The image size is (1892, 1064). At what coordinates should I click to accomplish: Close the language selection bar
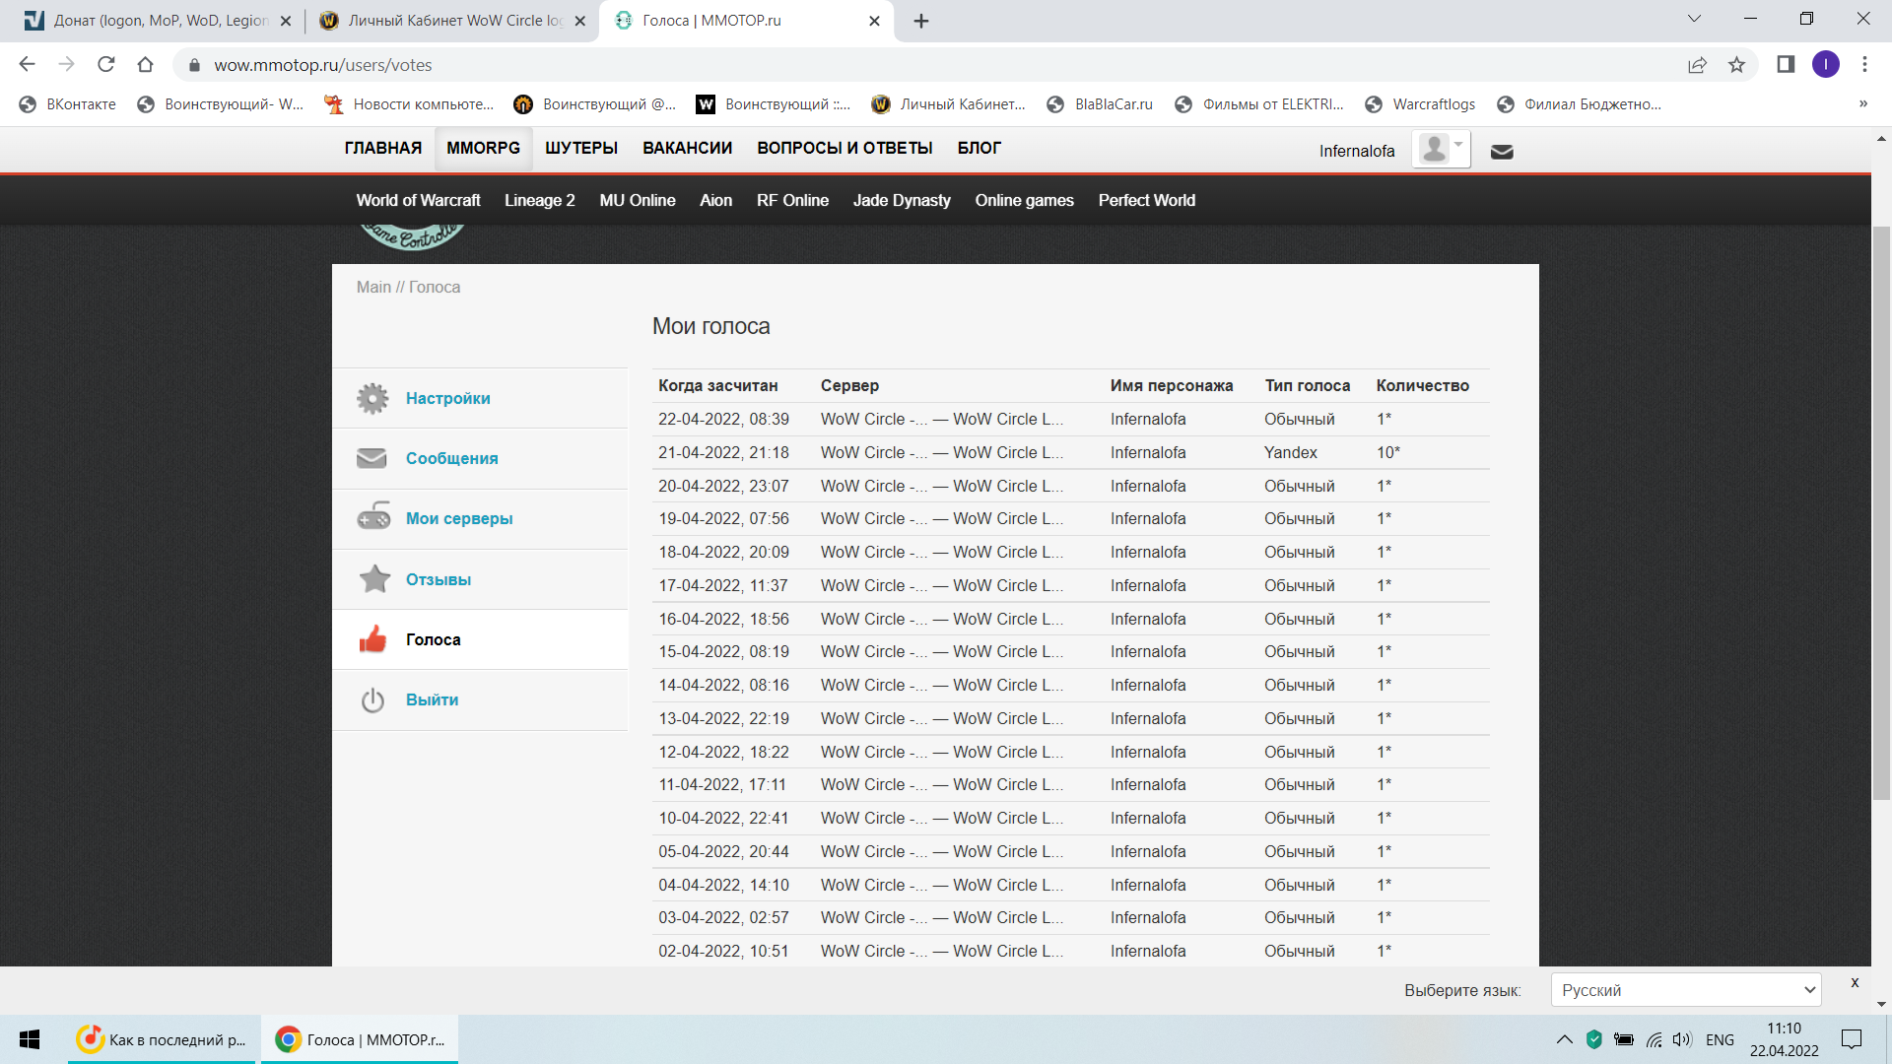pyautogui.click(x=1855, y=982)
